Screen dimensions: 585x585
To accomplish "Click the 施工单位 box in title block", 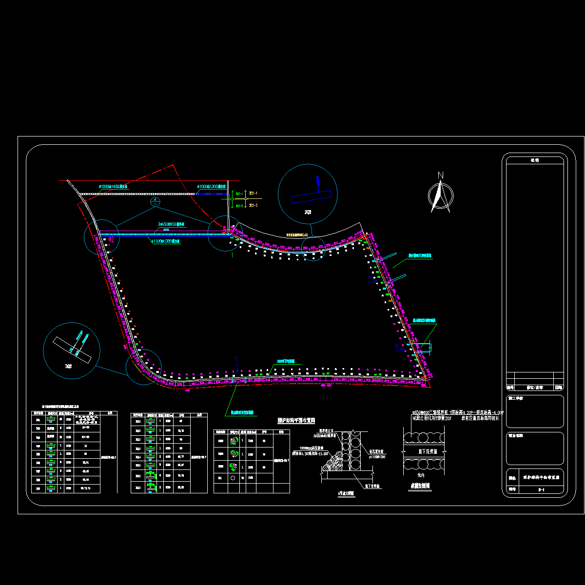I will pos(535,411).
